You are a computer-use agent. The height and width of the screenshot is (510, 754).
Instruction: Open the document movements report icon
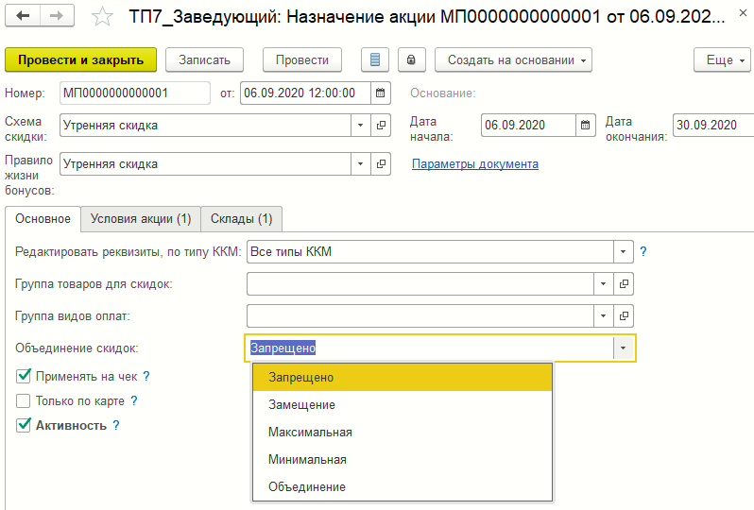pyautogui.click(x=375, y=59)
